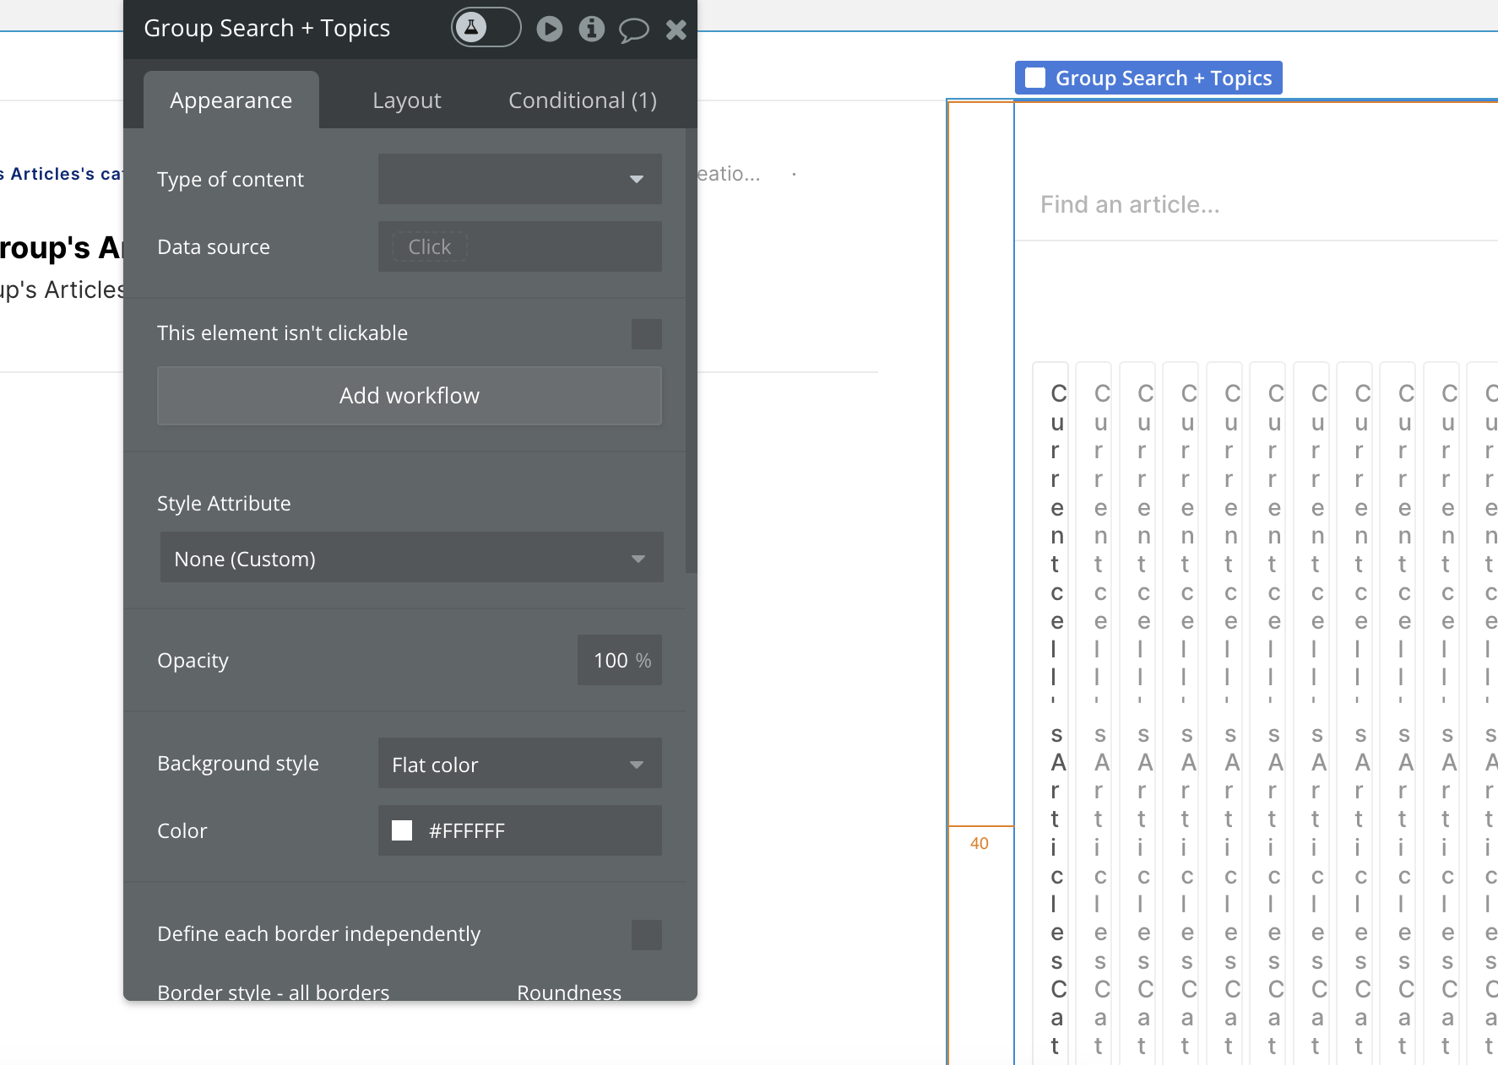Click the Add workflow button
The image size is (1498, 1065).
click(410, 396)
